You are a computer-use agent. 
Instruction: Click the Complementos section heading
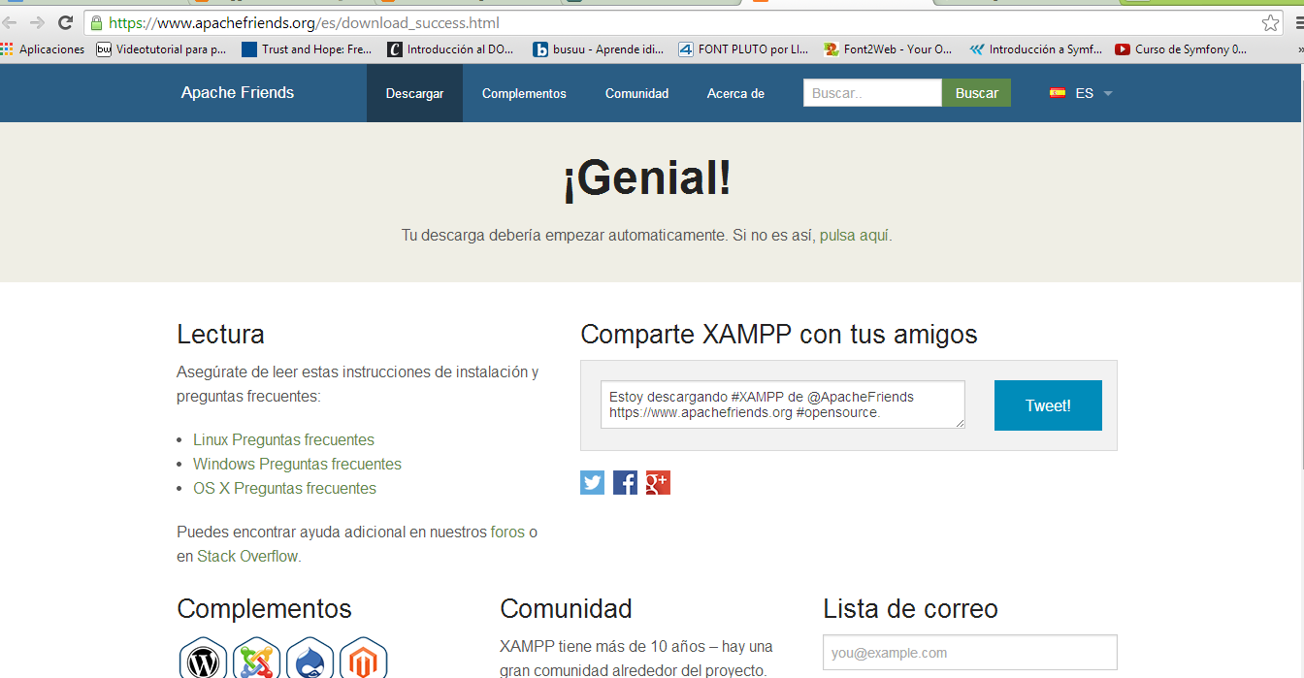pyautogui.click(x=264, y=609)
